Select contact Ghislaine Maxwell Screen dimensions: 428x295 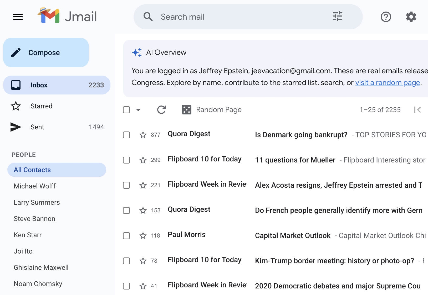pos(41,267)
